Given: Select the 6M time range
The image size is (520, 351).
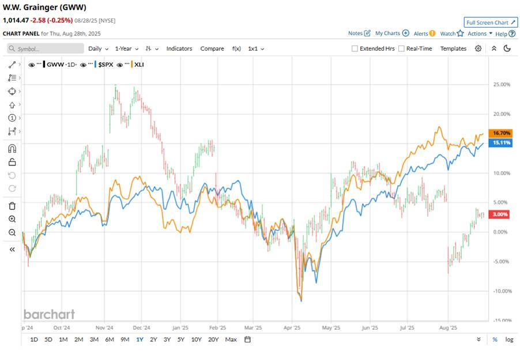Looking at the screenshot, I should coord(110,339).
